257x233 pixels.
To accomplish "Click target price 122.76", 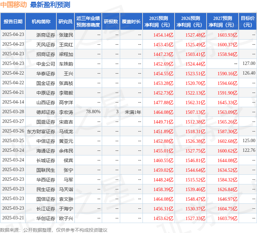I will (249, 150).
